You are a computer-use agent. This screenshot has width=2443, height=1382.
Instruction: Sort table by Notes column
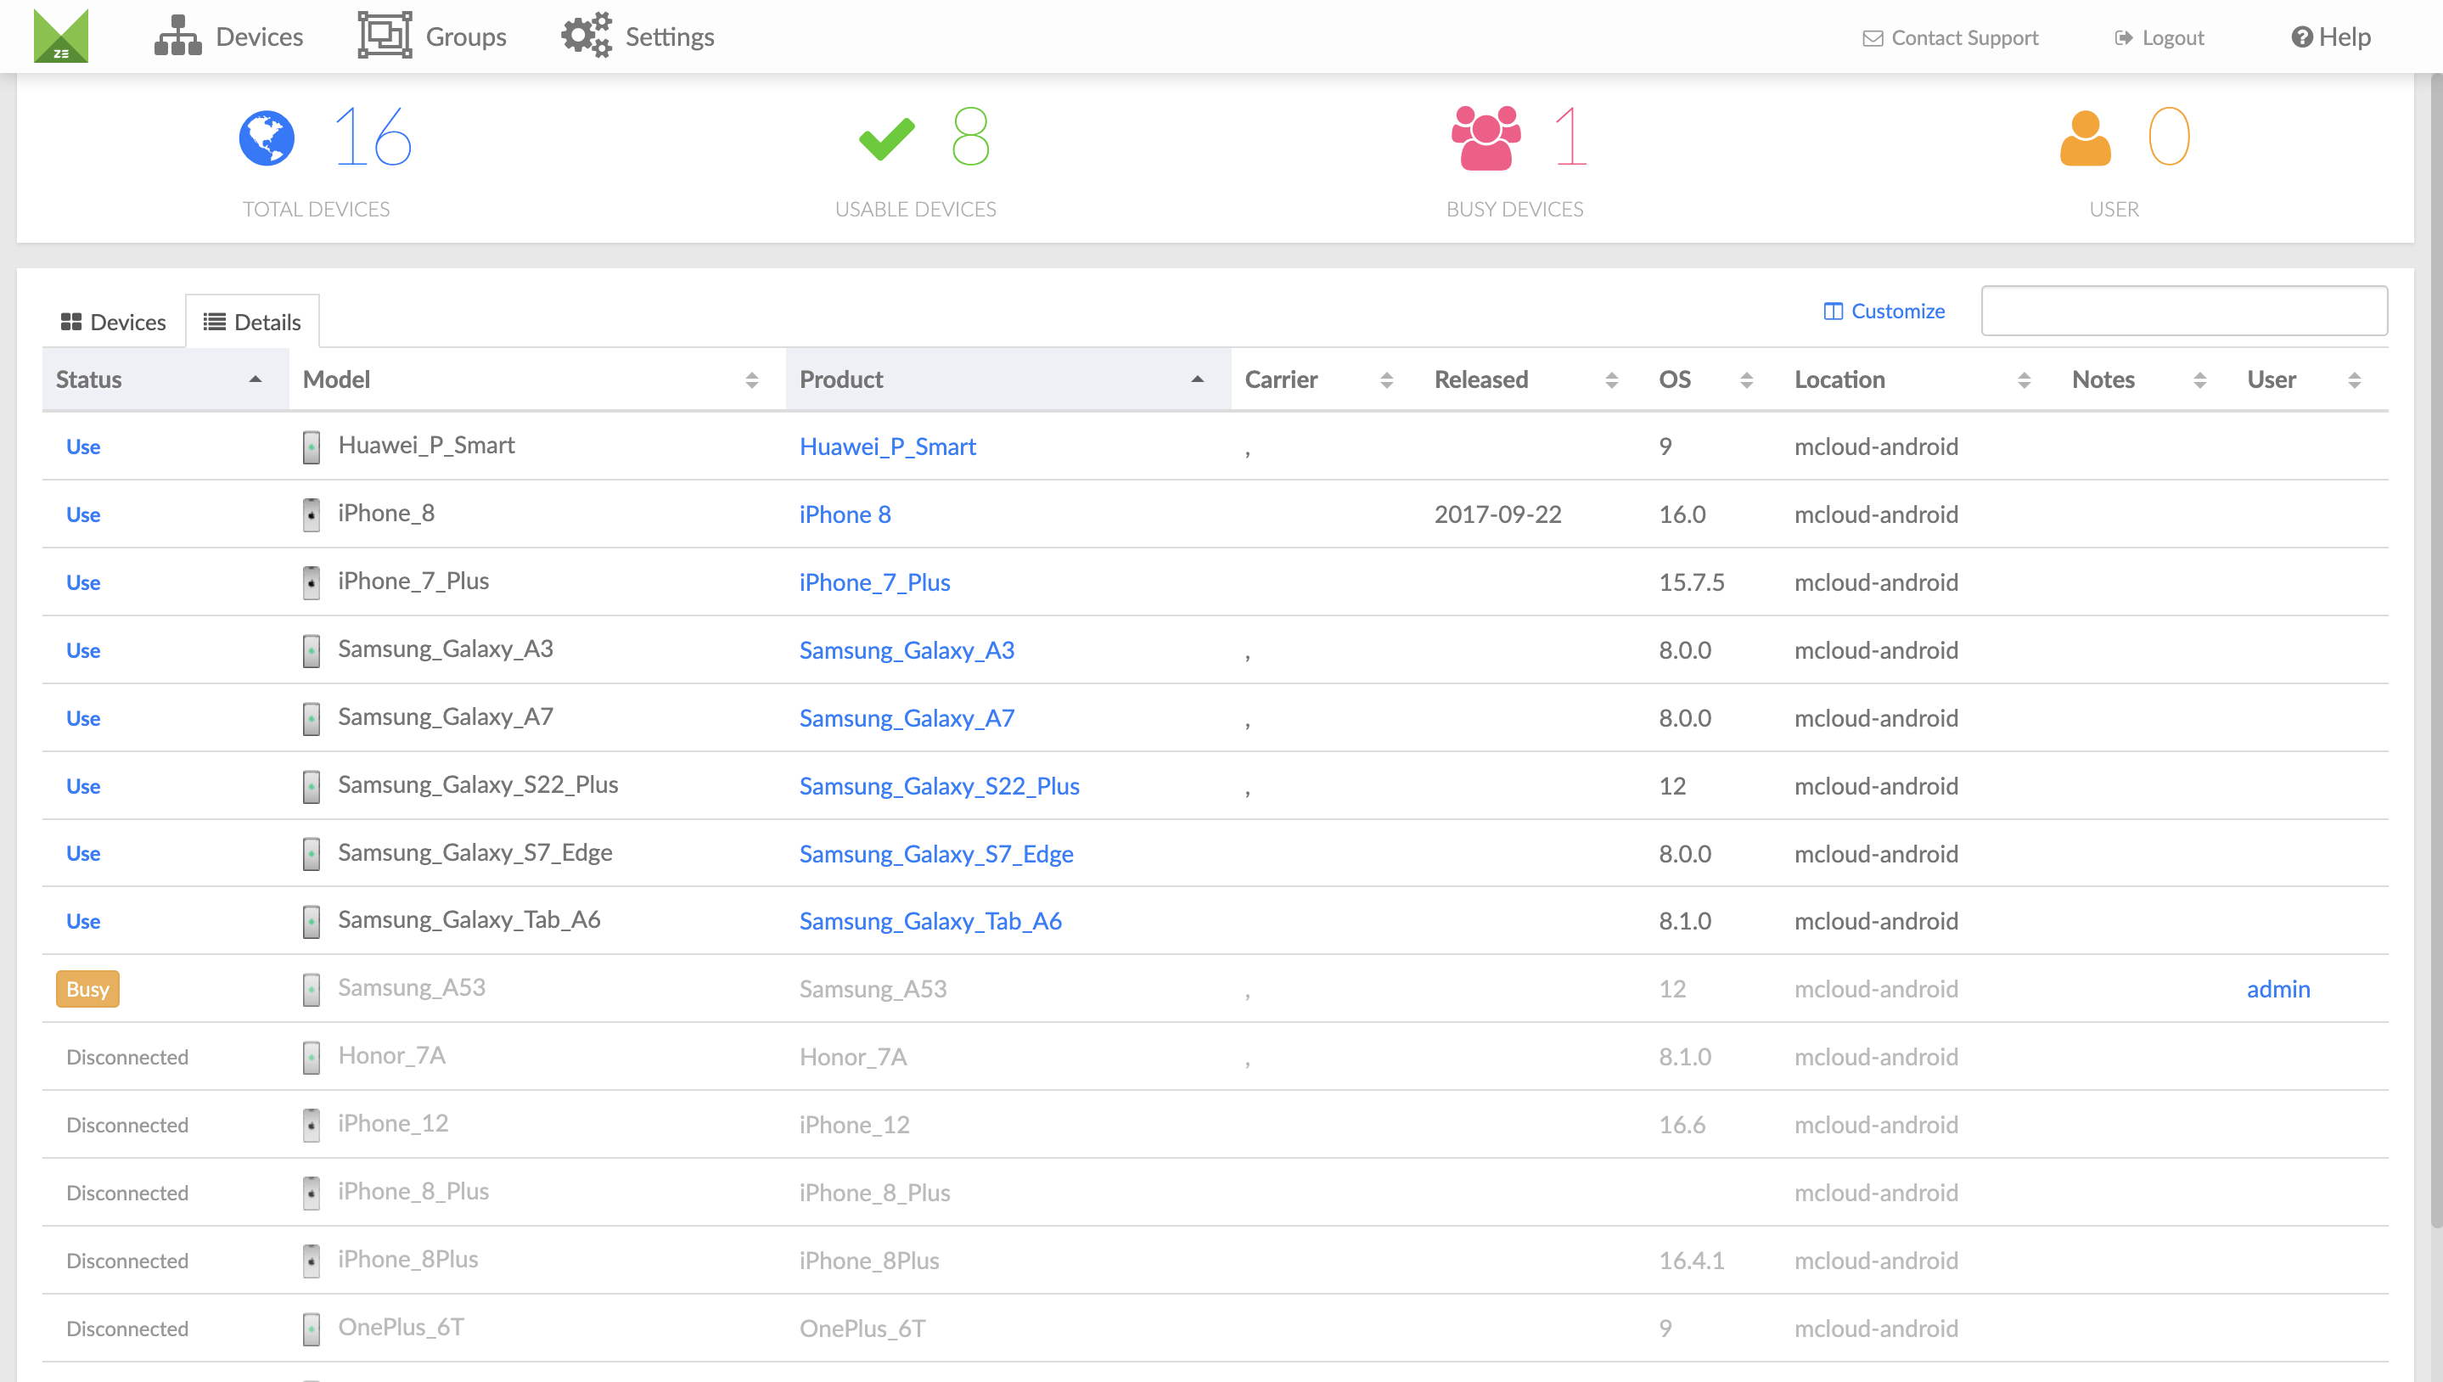coord(2146,379)
